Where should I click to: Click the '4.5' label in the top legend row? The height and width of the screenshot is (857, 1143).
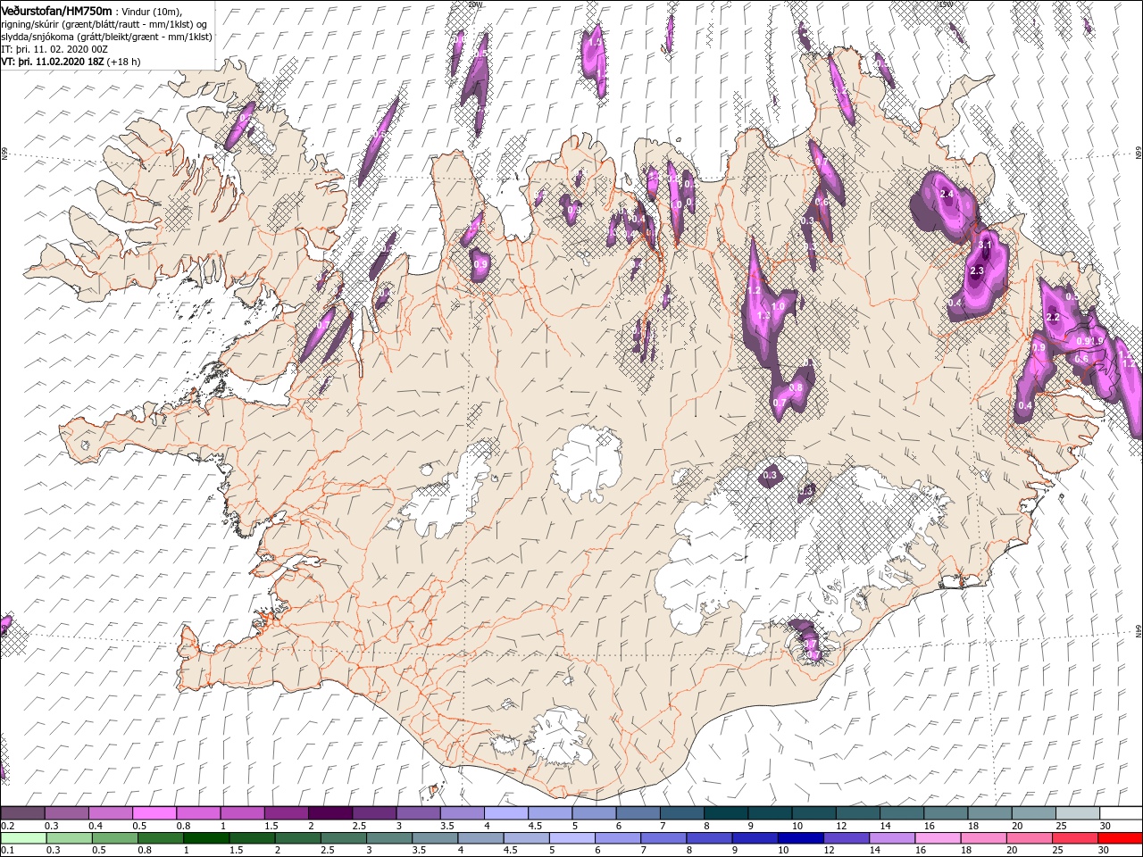535,826
